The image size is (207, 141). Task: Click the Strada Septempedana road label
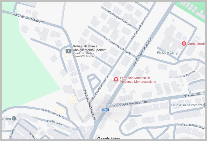(142, 52)
